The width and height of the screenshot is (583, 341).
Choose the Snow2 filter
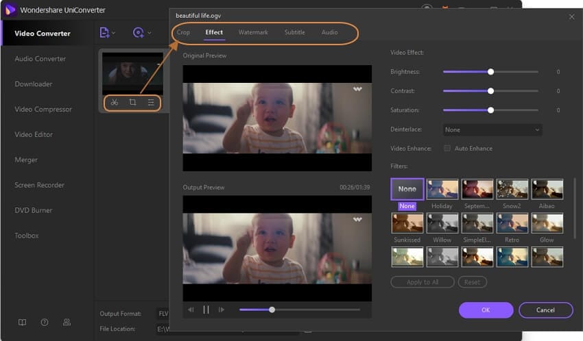point(512,189)
